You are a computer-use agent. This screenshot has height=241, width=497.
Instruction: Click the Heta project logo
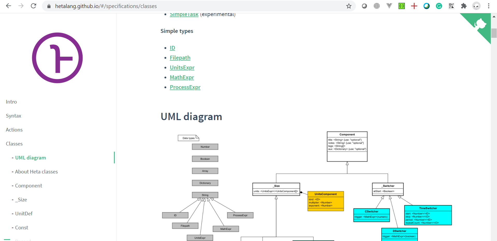click(57, 58)
